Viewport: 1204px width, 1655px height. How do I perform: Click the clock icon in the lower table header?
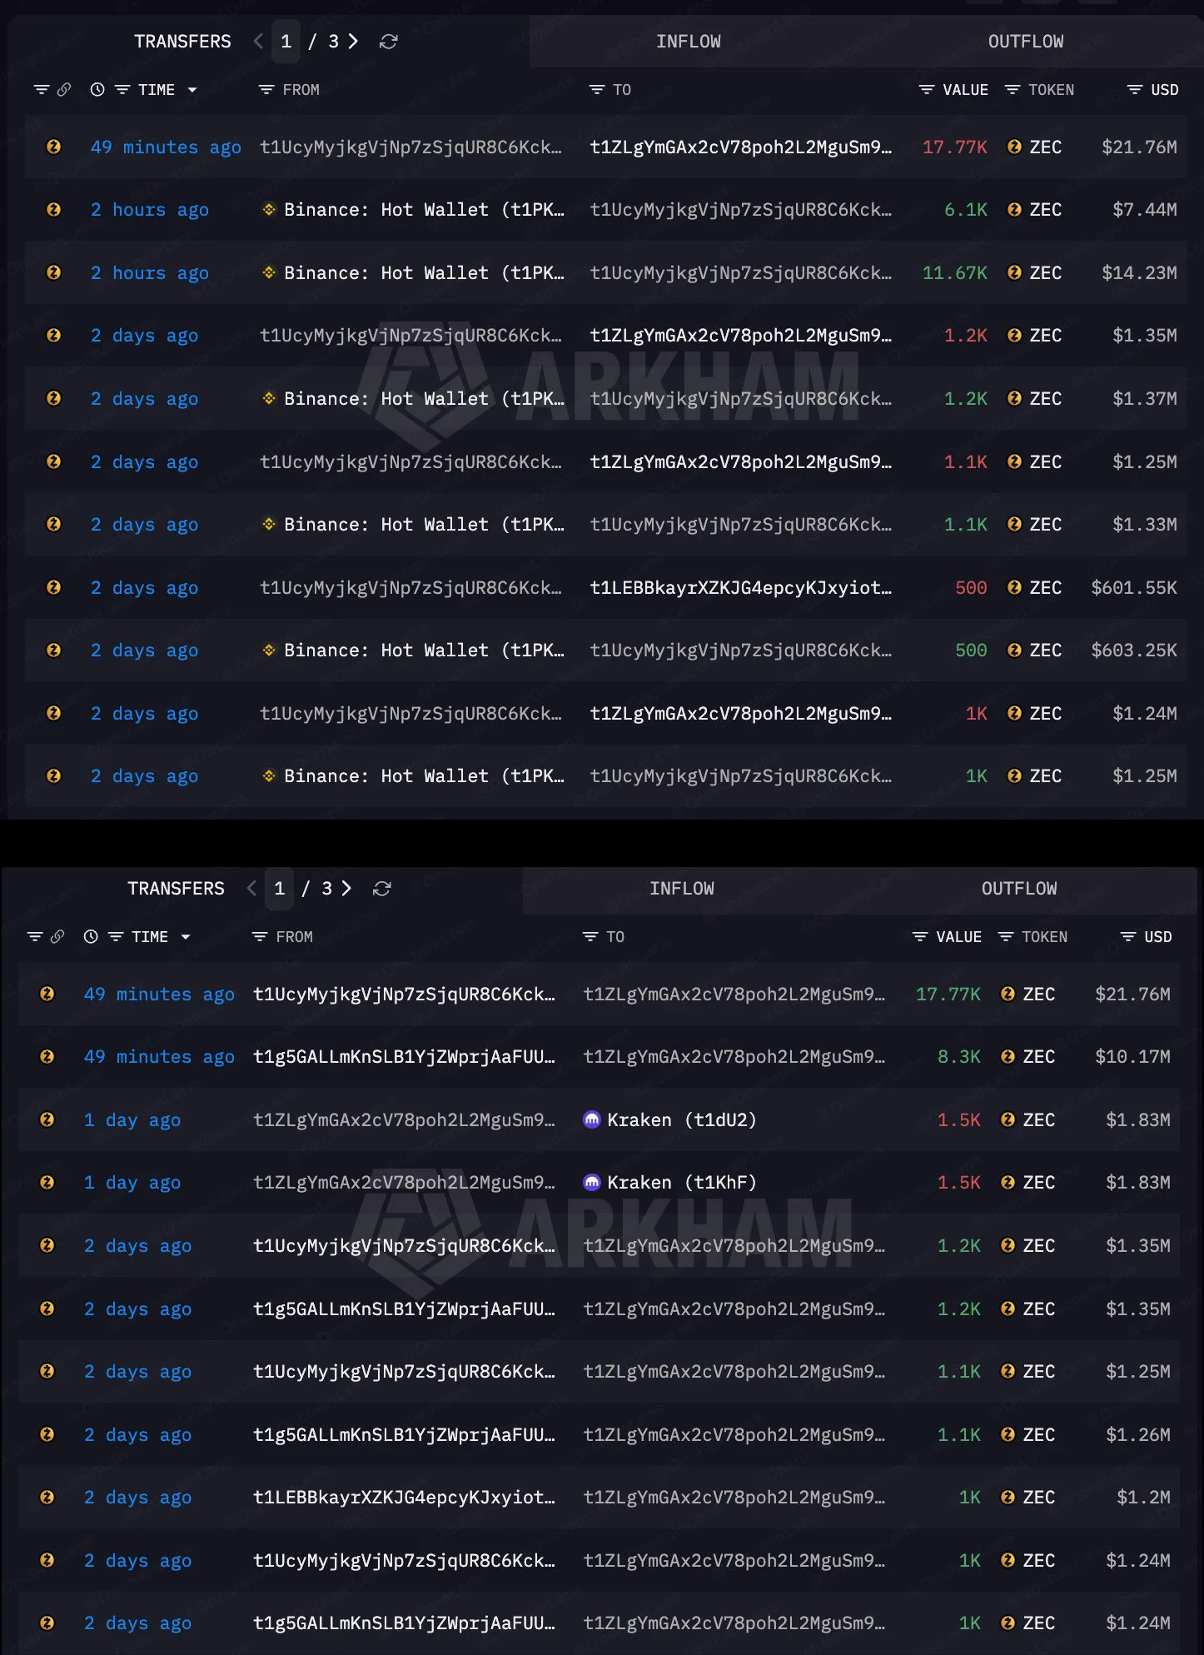click(x=91, y=936)
